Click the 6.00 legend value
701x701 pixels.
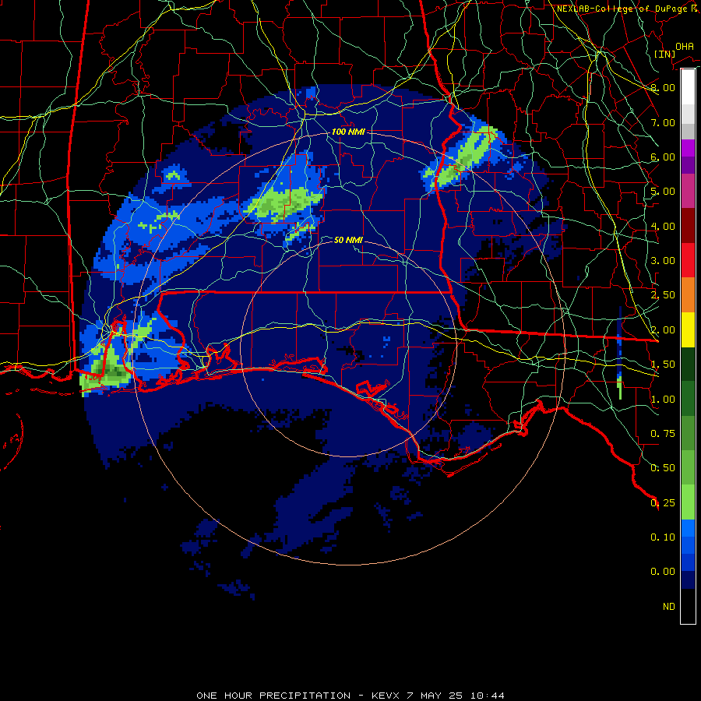(x=663, y=157)
